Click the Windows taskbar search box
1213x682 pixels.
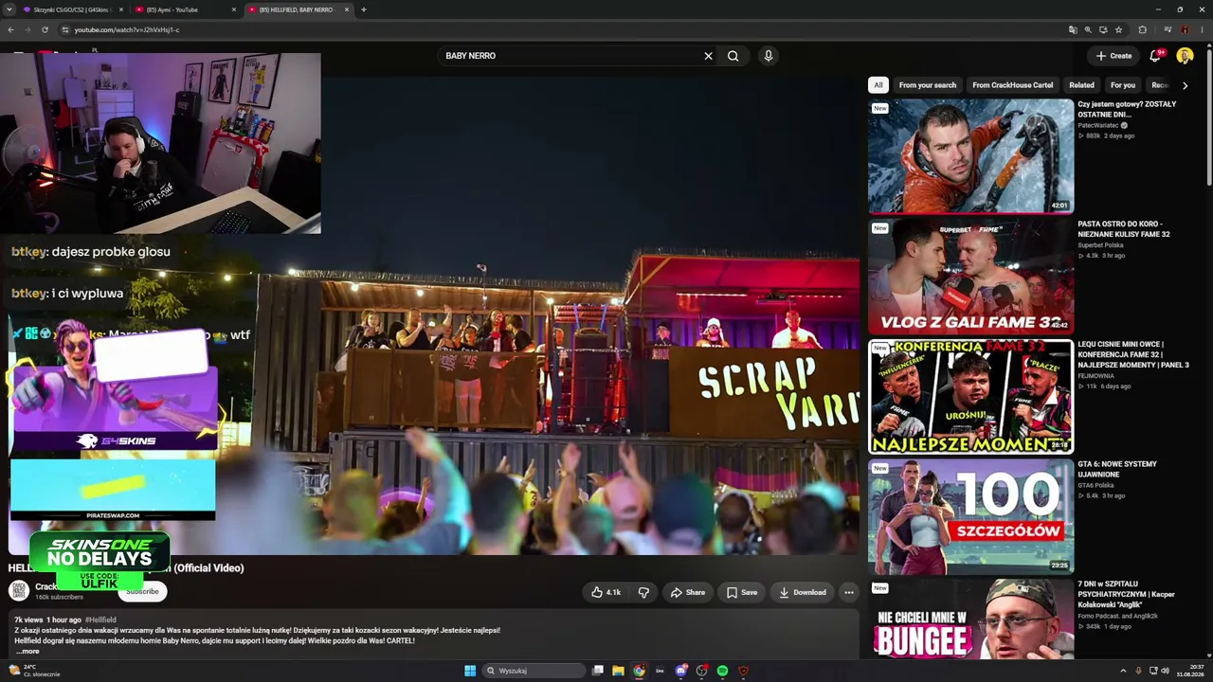tap(533, 671)
